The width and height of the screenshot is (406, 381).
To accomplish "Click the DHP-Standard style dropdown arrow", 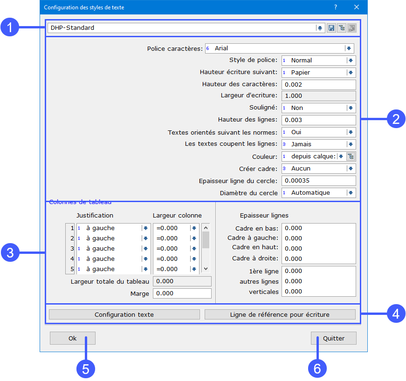I will [320, 28].
